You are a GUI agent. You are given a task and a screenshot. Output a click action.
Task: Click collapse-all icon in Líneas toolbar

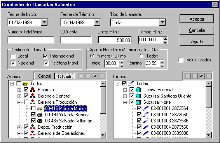pyautogui.click(x=194, y=76)
